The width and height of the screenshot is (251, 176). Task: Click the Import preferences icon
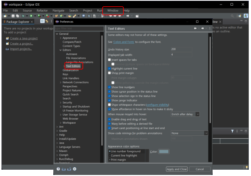(64, 169)
